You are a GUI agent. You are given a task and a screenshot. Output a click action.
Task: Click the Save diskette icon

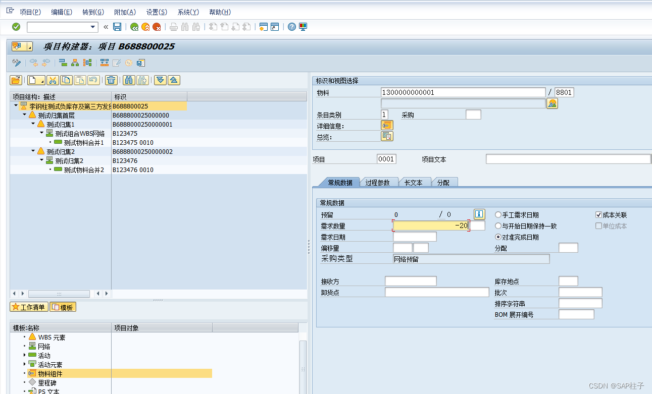click(117, 27)
